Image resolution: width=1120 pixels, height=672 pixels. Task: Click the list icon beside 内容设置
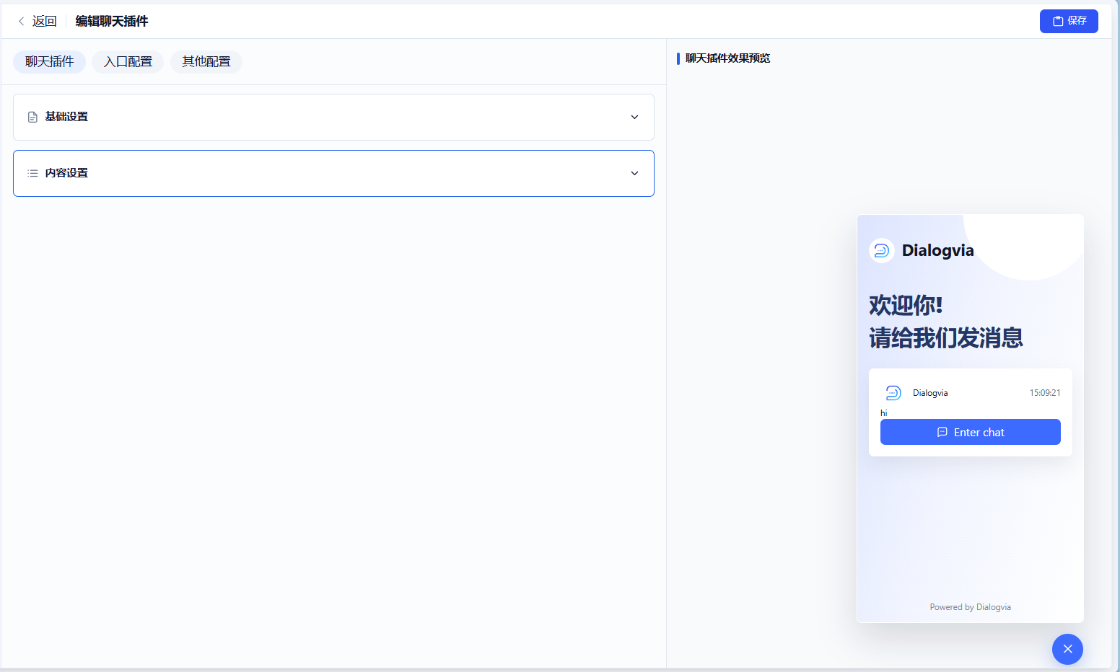pos(32,173)
